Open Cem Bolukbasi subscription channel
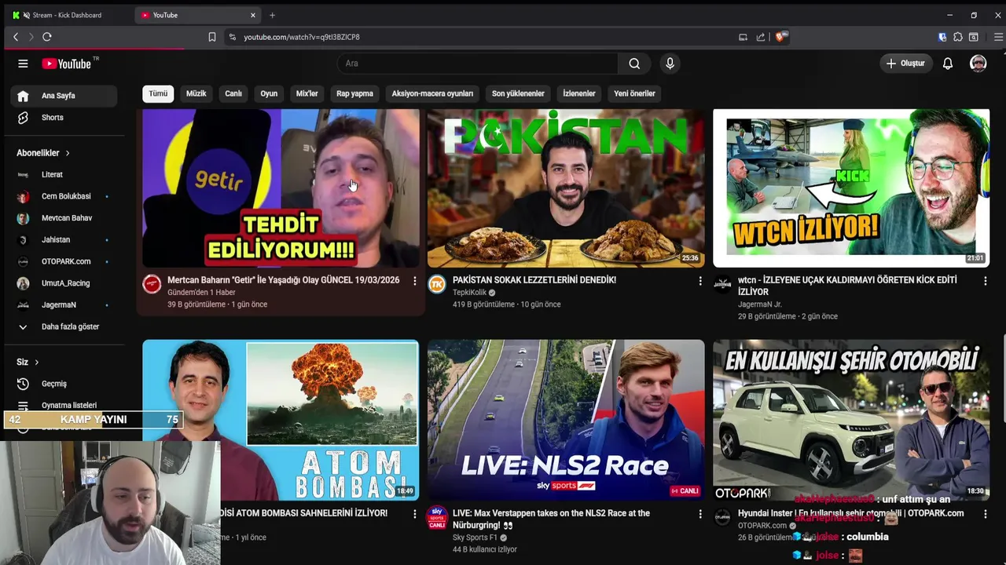Image resolution: width=1006 pixels, height=565 pixels. [64, 196]
